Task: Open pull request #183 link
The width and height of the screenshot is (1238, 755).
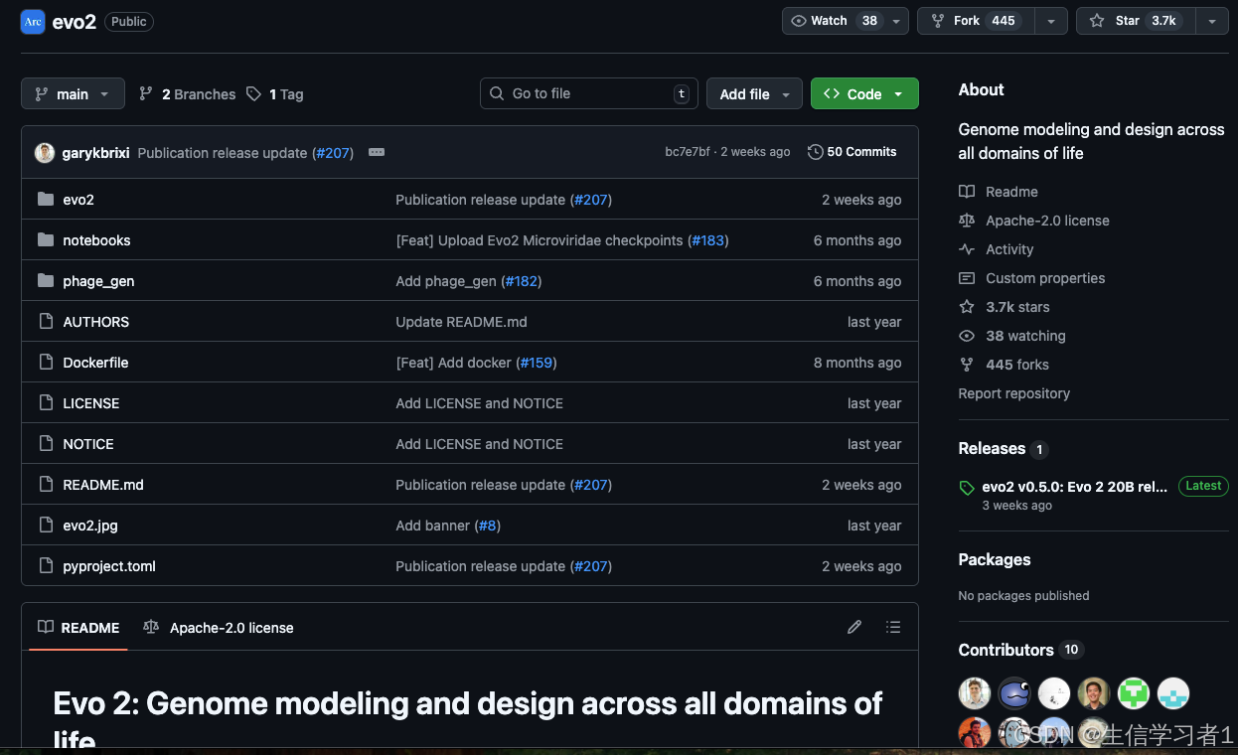Action: pos(707,240)
